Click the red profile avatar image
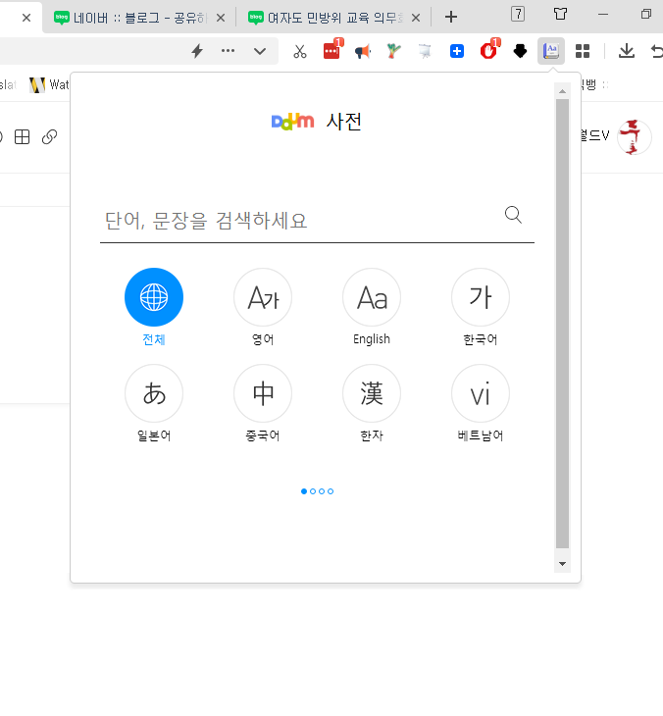This screenshot has height=716, width=663. click(634, 137)
